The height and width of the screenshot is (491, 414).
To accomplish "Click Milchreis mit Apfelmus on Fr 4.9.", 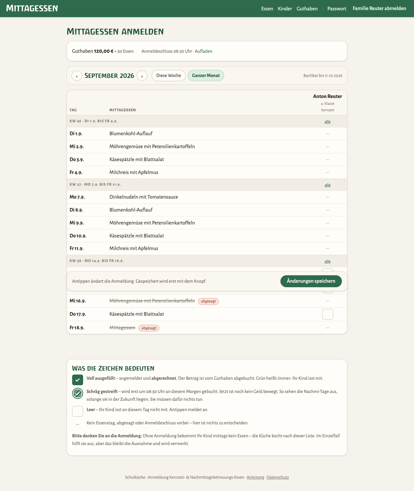I will click(x=134, y=172).
